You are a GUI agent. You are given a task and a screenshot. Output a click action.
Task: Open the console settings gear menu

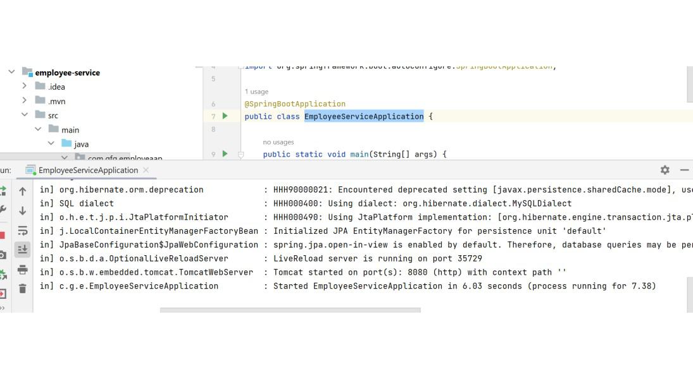tap(665, 170)
